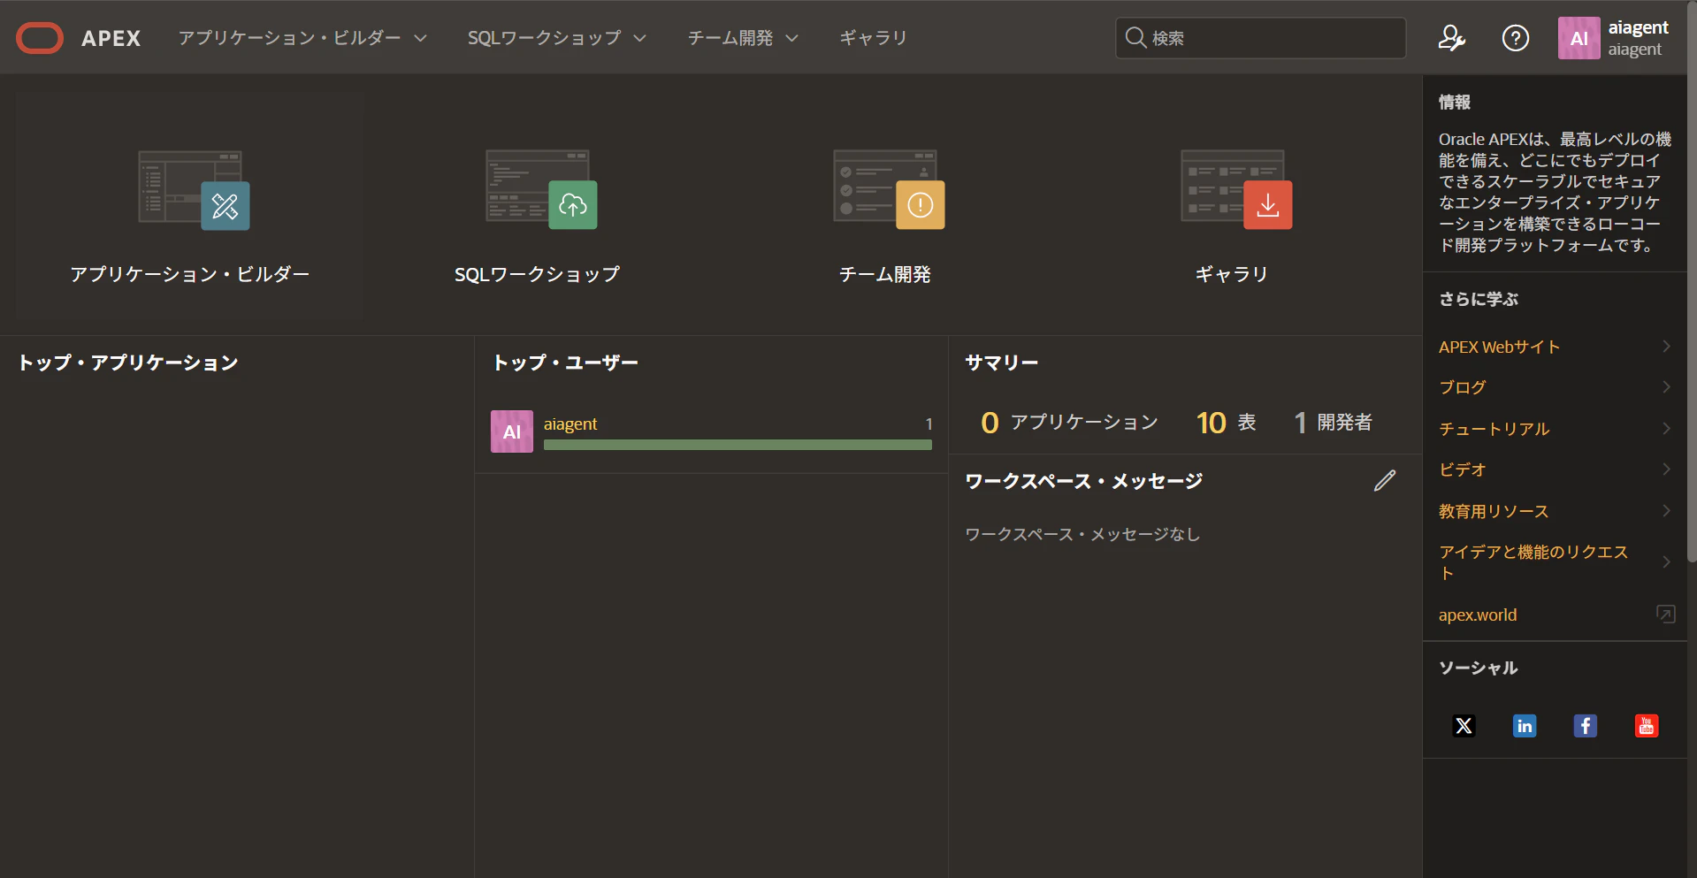
Task: Open the アプリケーション・ビルダー tile icon
Action: coord(195,190)
